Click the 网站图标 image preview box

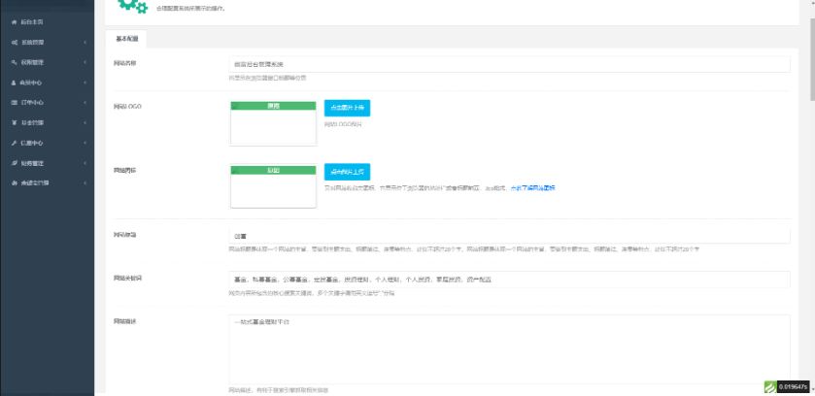(273, 187)
